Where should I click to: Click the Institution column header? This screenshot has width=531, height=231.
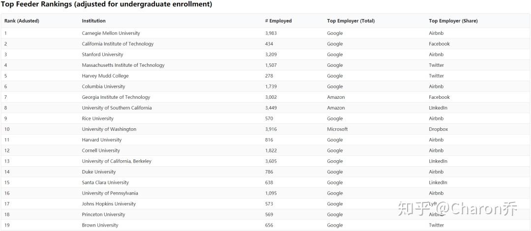(93, 21)
